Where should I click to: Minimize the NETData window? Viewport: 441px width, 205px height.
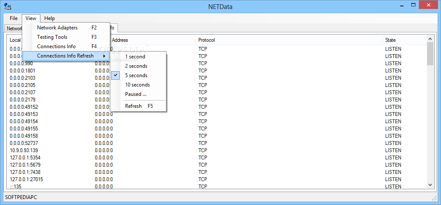(x=401, y=5)
